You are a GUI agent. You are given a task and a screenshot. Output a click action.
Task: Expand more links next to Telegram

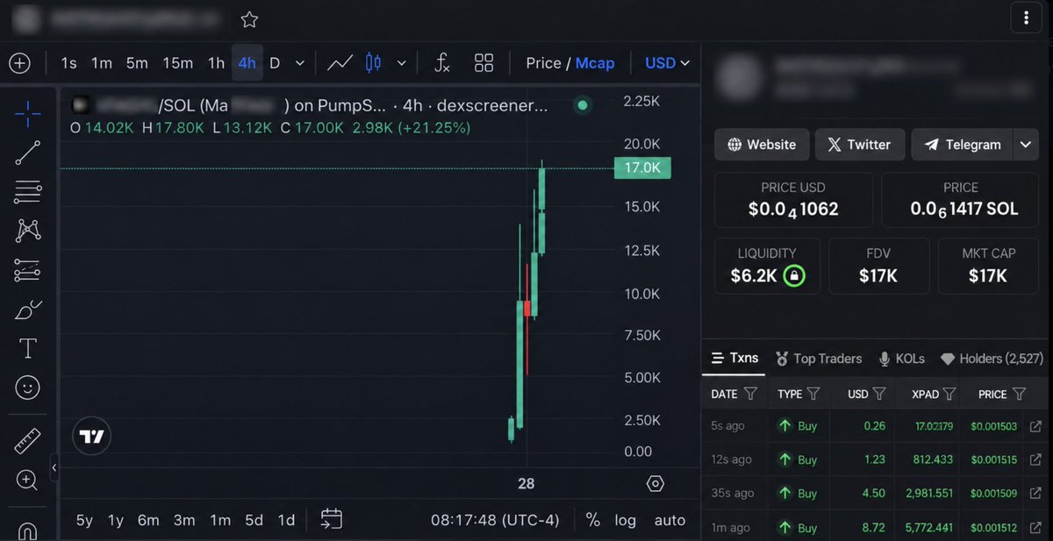point(1026,145)
